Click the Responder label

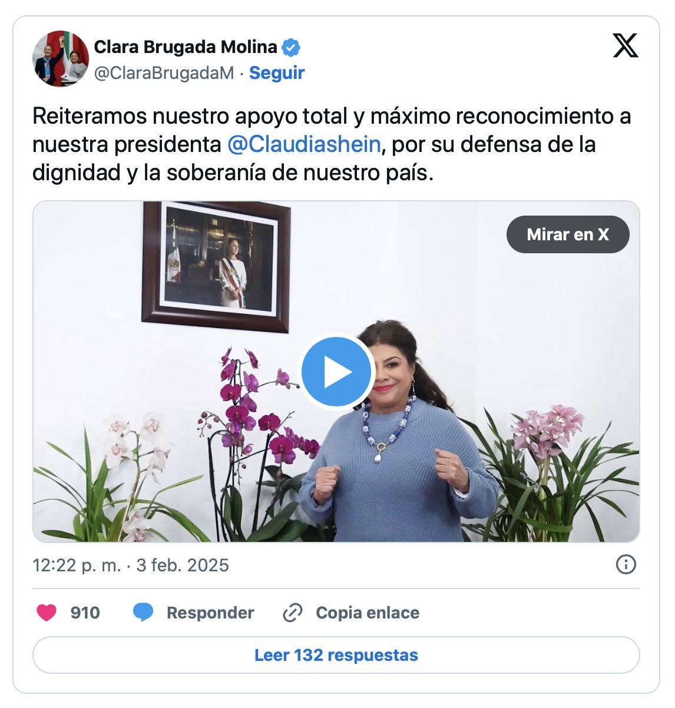pos(210,613)
